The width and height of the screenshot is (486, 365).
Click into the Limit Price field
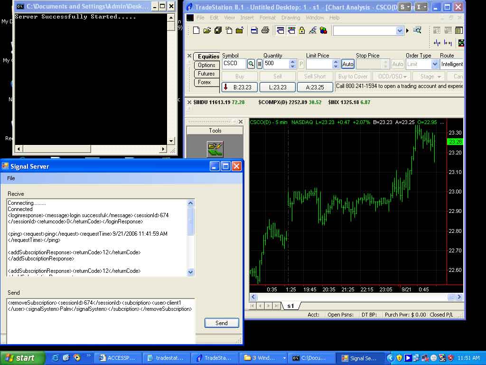click(319, 64)
